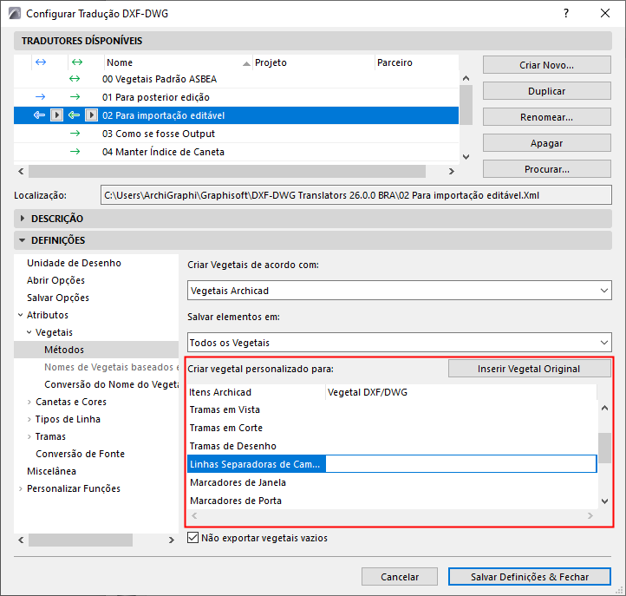The width and height of the screenshot is (626, 596).
Task: Select Conversão de Fonte in settings tree
Action: [x=80, y=454]
